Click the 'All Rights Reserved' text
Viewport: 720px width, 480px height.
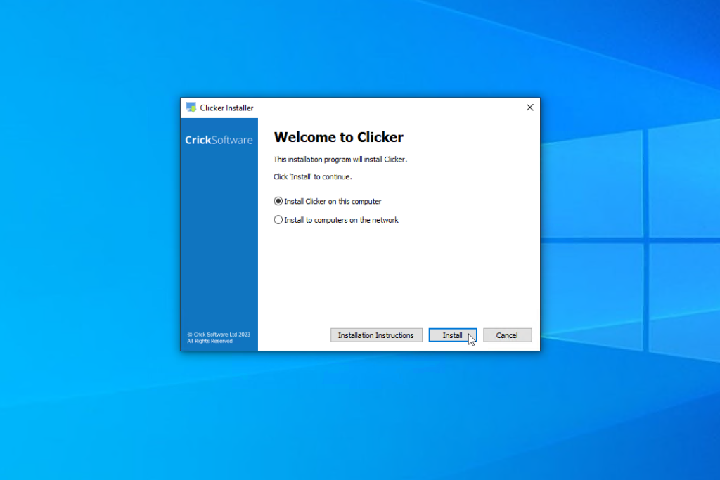point(210,341)
